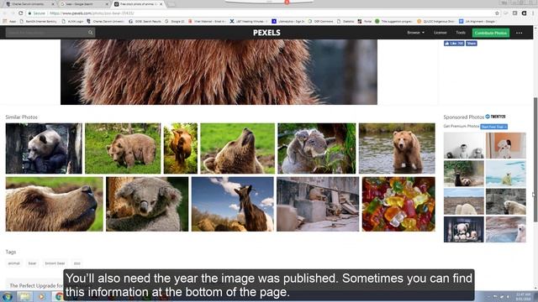Open thumbnail of bear face close-up profile
The image size is (538, 302).
(54, 204)
